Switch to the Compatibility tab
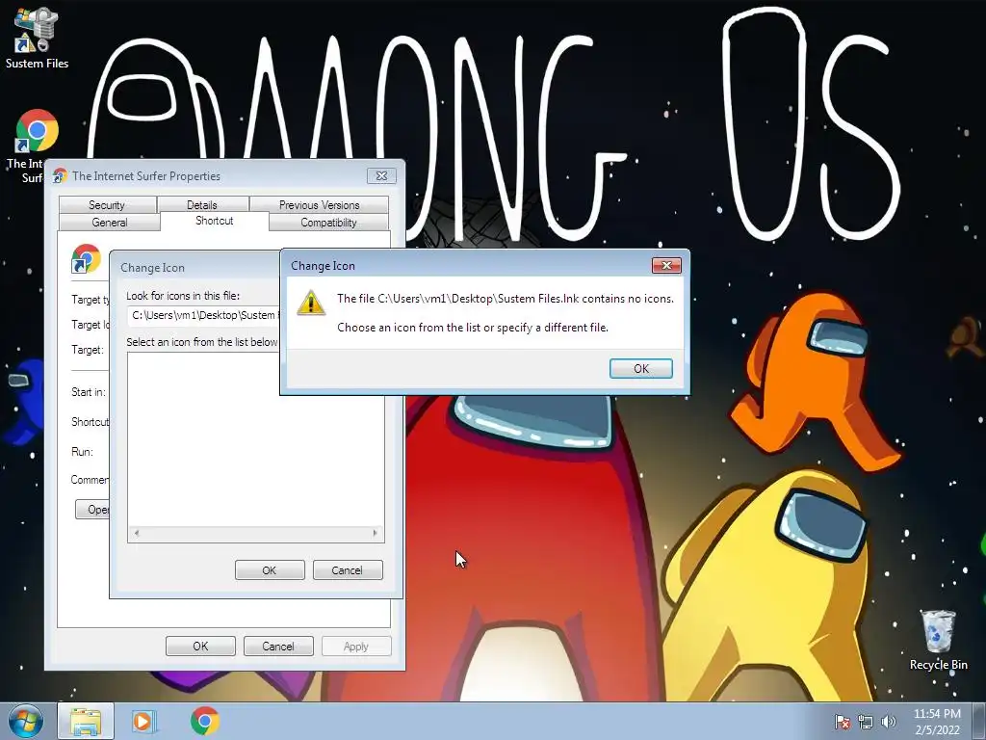The height and width of the screenshot is (740, 986). point(328,223)
